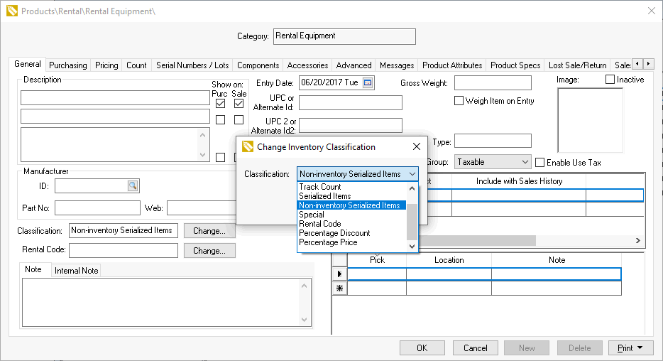Screen dimensions: 663x361
Task: Choose Rental Code from the classification list
Action: pyautogui.click(x=320, y=224)
